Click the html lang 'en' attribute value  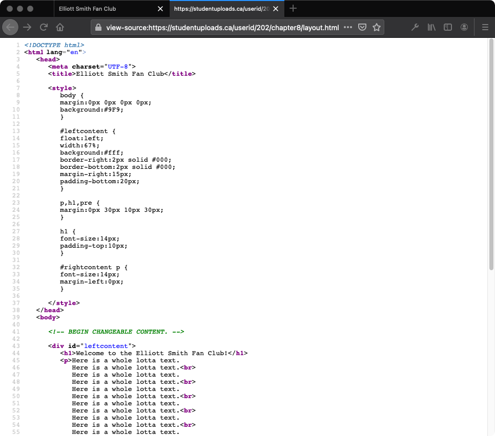pos(74,52)
